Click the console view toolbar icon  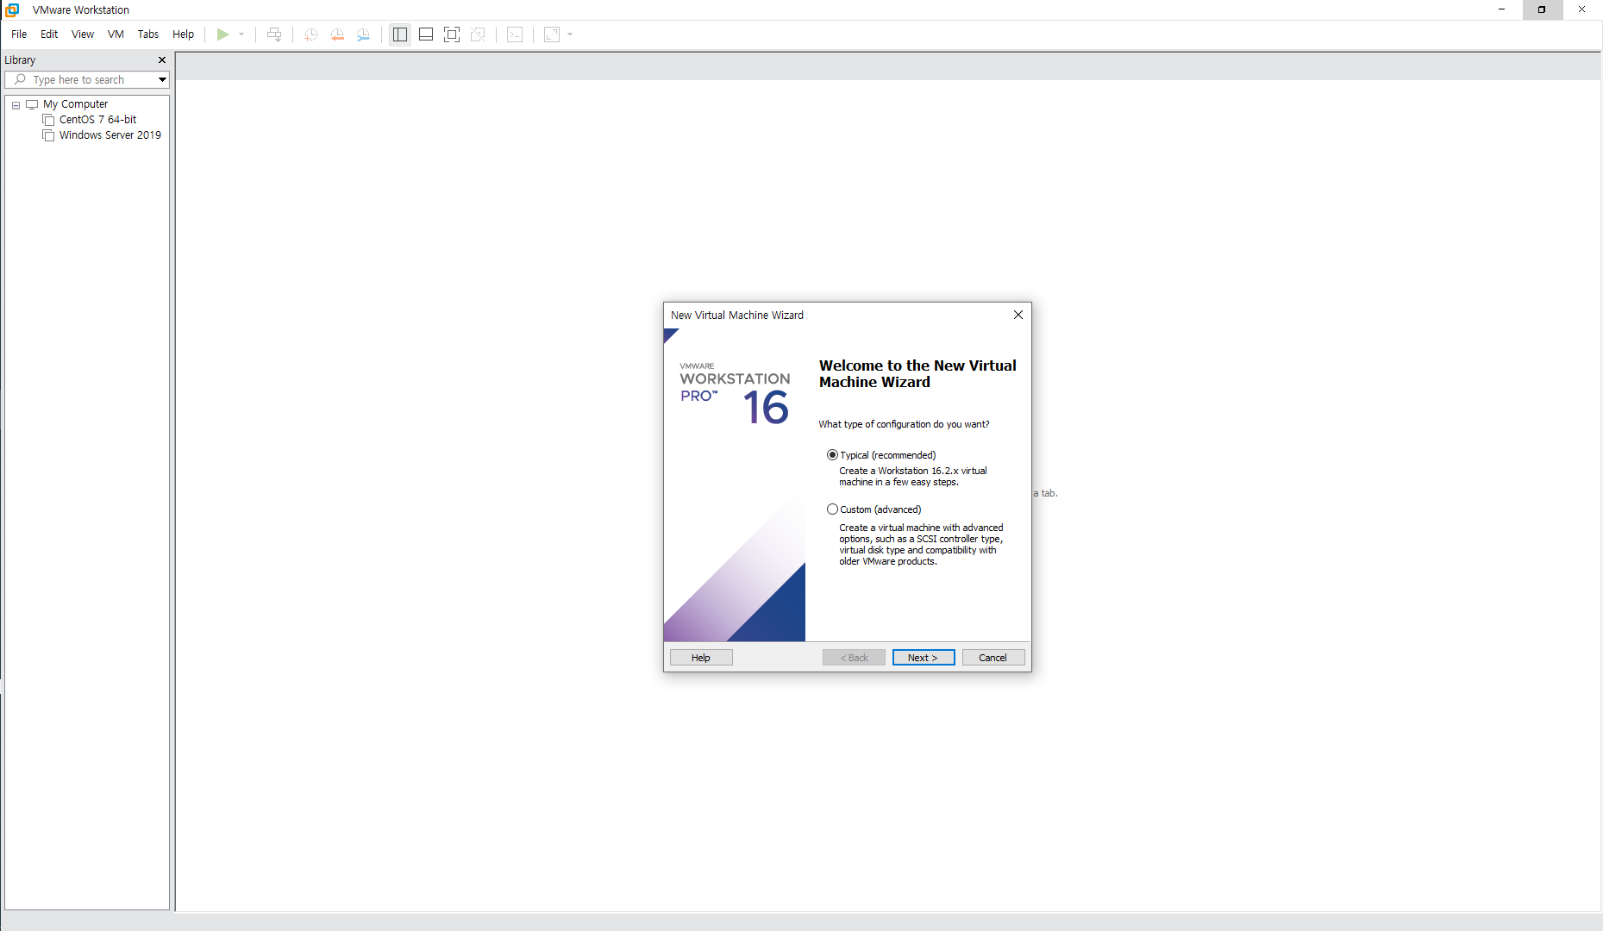coord(515,34)
